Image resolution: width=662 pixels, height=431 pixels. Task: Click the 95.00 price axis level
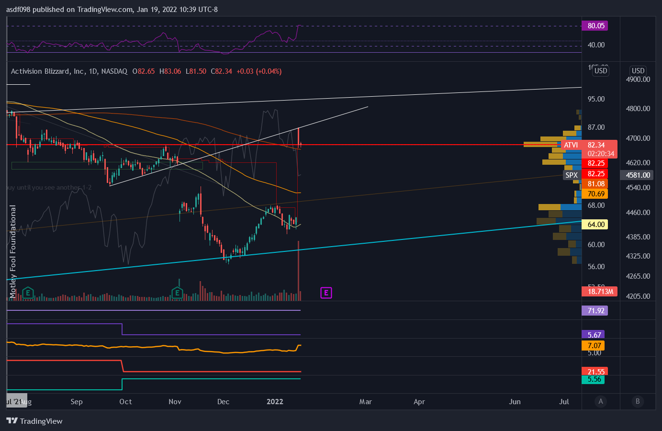click(596, 99)
